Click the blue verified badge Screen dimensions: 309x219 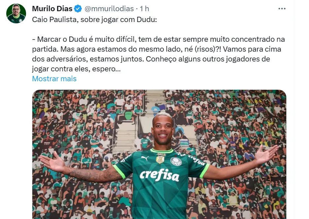[78, 9]
